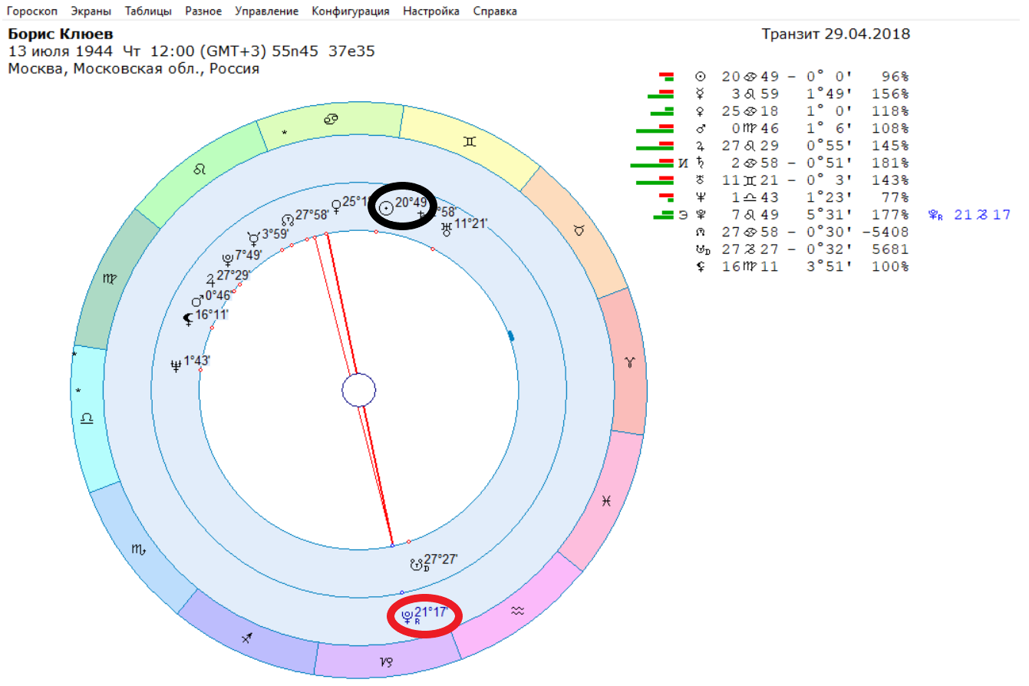Viewport: 1029px width, 686px height.
Task: Click the location text "Москва, Московская обл., Россия"
Action: pos(134,68)
